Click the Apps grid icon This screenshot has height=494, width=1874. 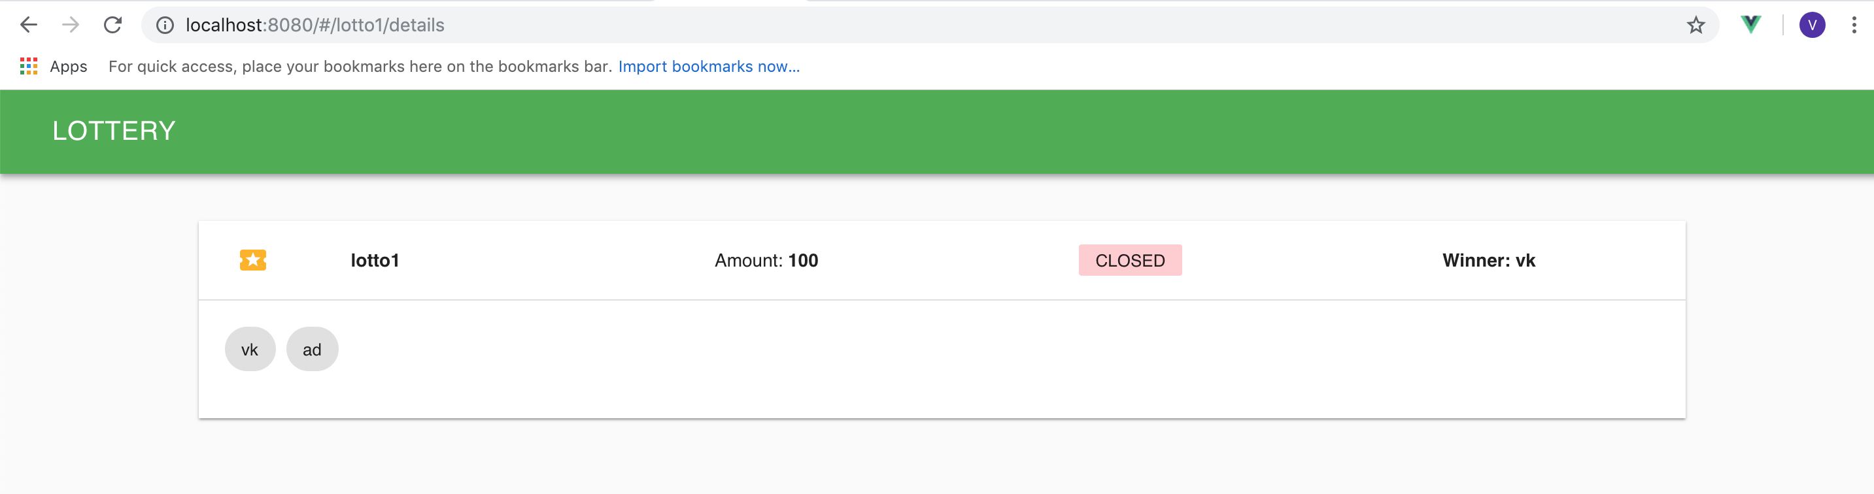(x=28, y=66)
